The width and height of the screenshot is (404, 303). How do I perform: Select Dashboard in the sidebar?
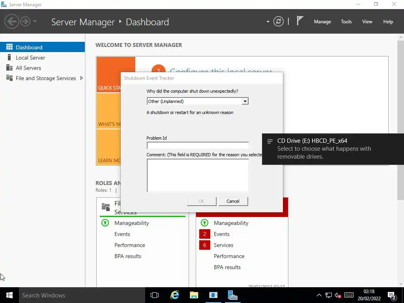pyautogui.click(x=43, y=47)
